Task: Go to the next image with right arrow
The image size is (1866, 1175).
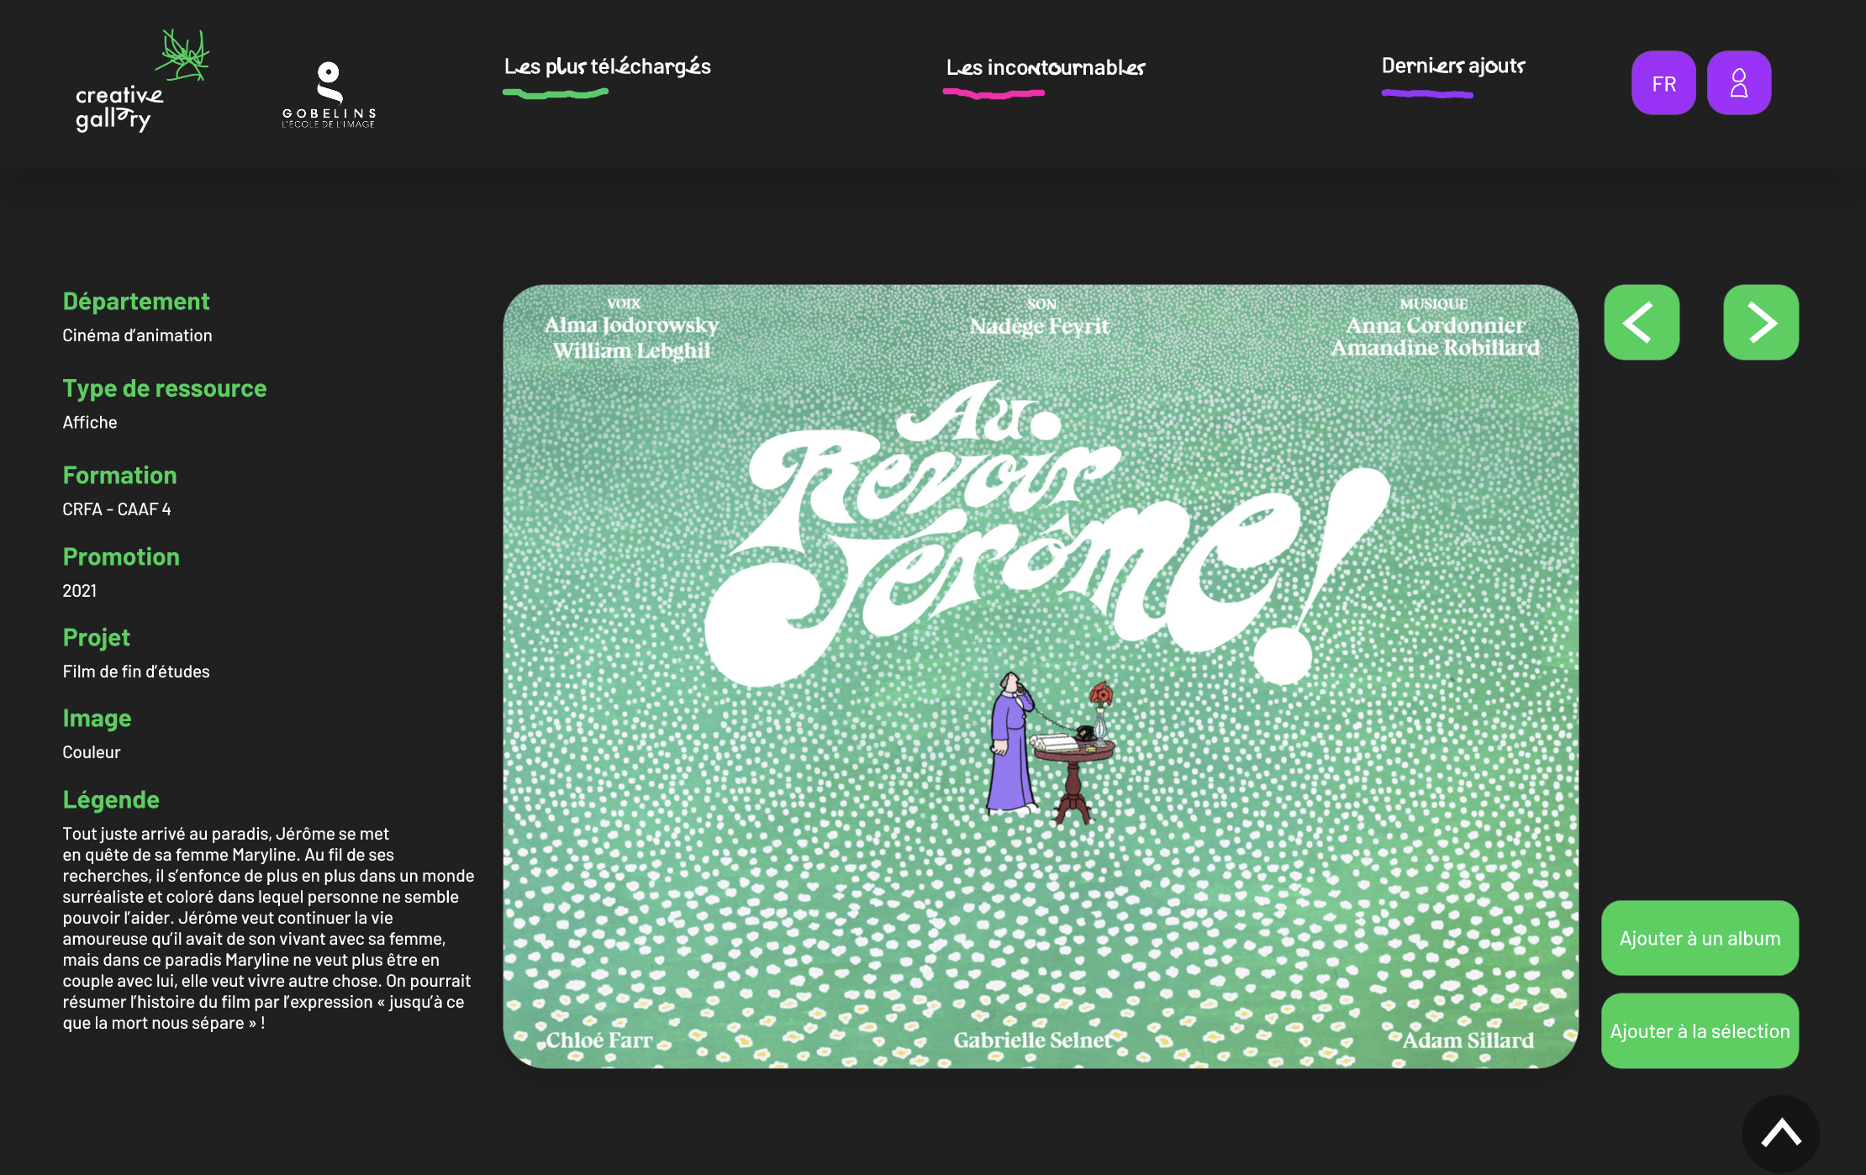Action: pyautogui.click(x=1761, y=322)
